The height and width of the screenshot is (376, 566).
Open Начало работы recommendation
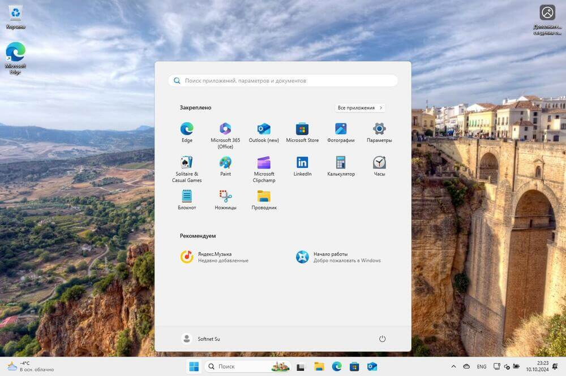[339, 257]
